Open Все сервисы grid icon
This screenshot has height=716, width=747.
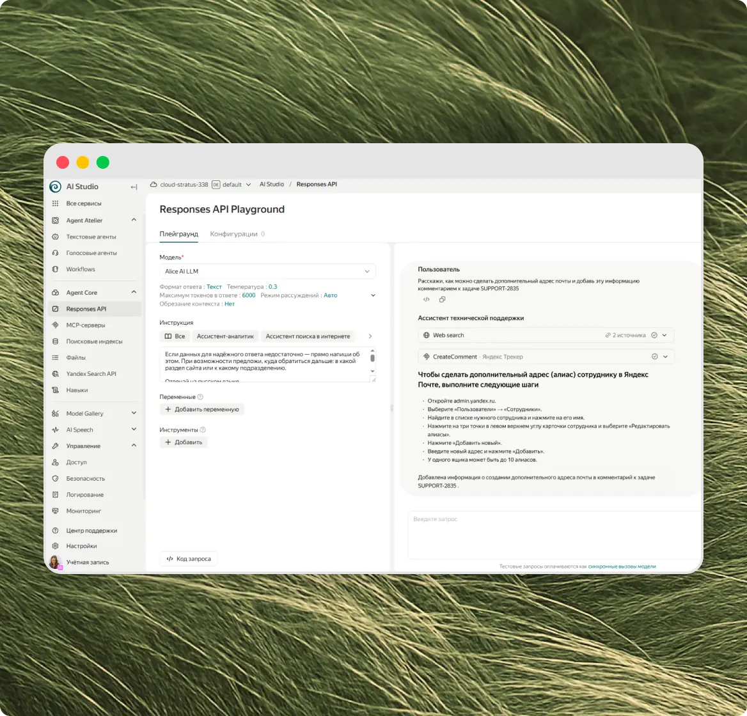click(55, 203)
